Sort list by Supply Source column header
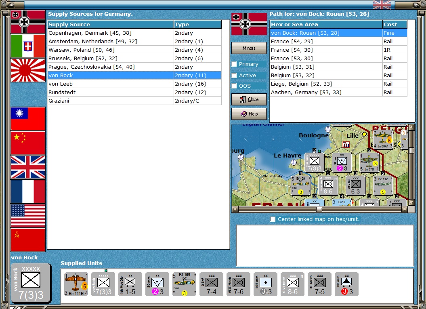The height and width of the screenshot is (309, 426). 111,25
